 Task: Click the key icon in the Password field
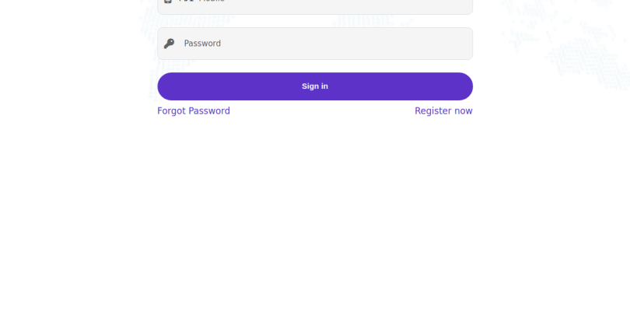point(170,44)
